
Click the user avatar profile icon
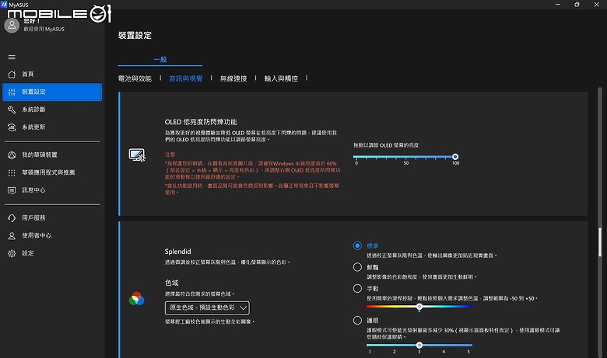pos(12,26)
